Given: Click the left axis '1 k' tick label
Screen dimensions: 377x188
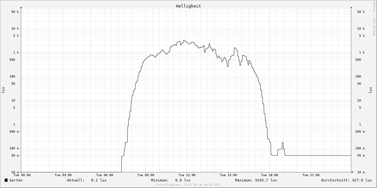Looking at the screenshot, I should click(16, 53).
